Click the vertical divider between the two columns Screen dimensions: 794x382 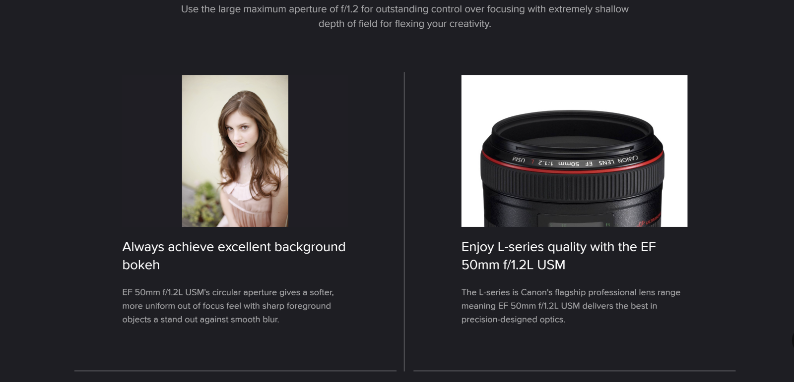tap(404, 221)
